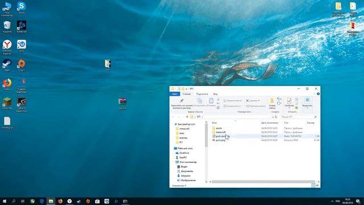
Task: Select the text file icon on the desktop
Action: click(x=7, y=123)
